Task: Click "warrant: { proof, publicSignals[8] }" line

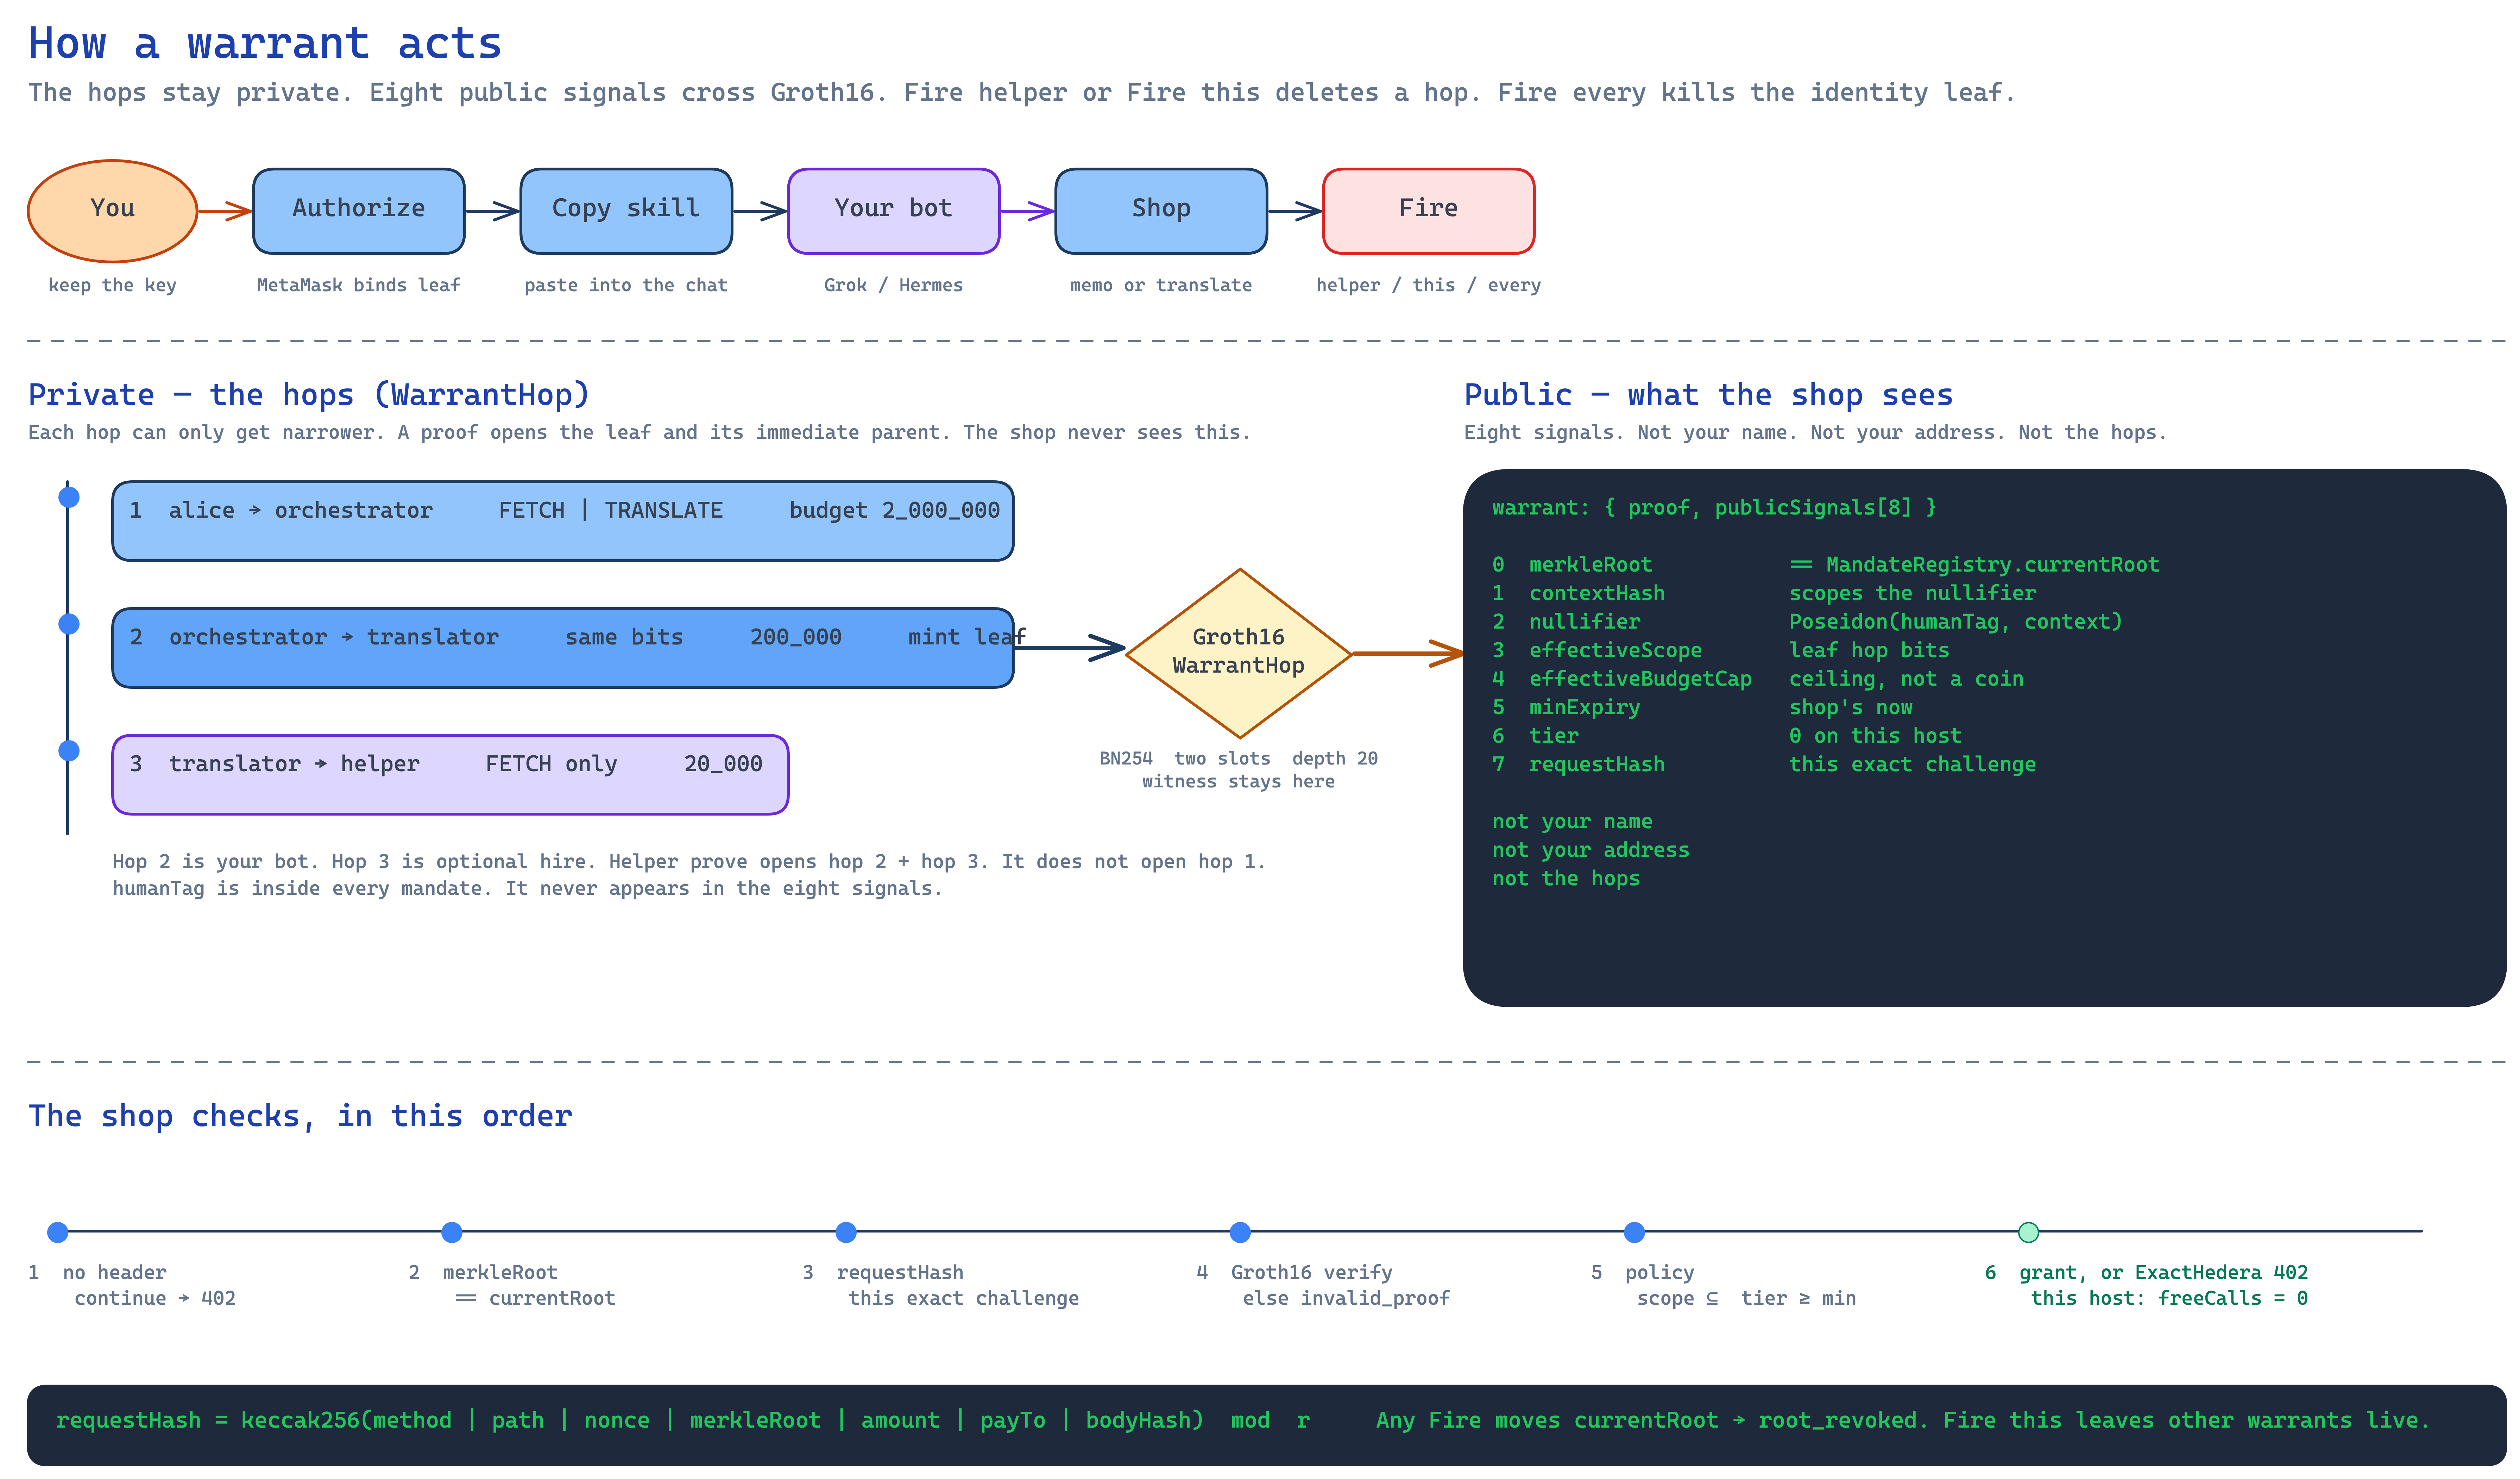Action: (x=1714, y=507)
